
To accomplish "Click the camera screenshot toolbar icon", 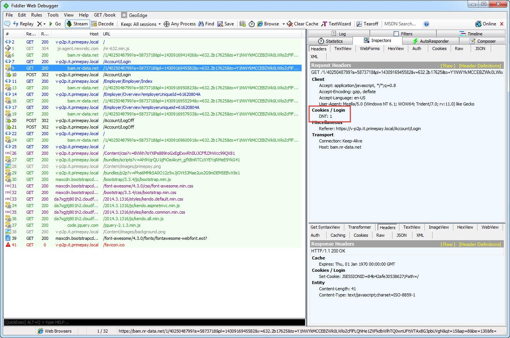I will pyautogui.click(x=243, y=24).
